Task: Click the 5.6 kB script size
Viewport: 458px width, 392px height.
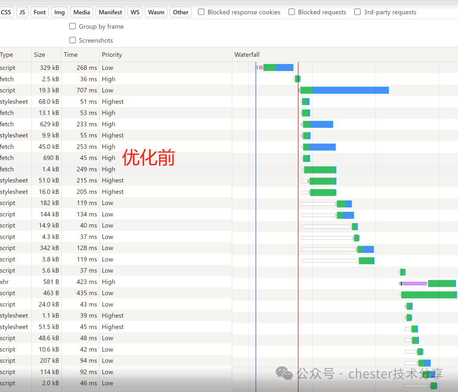Action: (x=50, y=271)
